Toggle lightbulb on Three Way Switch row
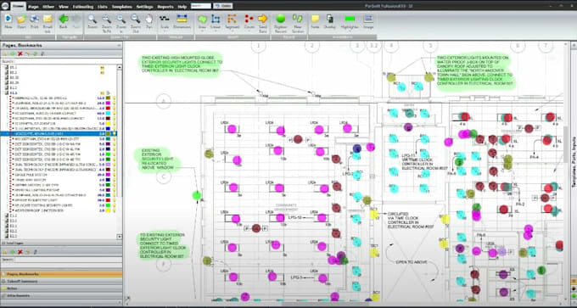 coord(115,180)
